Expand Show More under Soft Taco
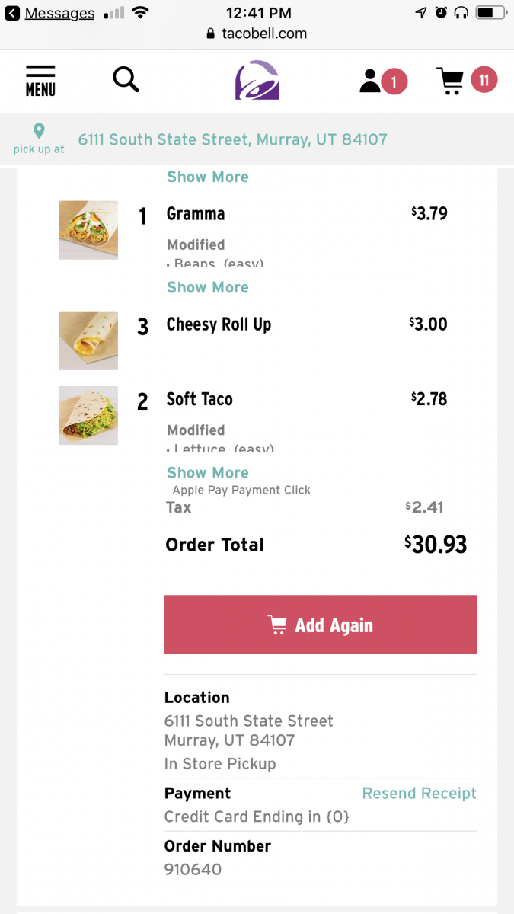 [207, 473]
